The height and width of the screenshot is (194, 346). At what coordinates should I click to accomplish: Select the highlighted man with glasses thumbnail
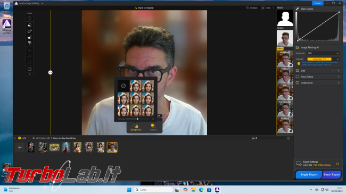tap(112, 147)
